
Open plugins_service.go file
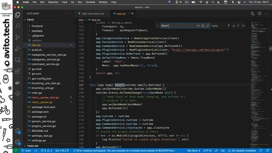[x=44, y=126]
